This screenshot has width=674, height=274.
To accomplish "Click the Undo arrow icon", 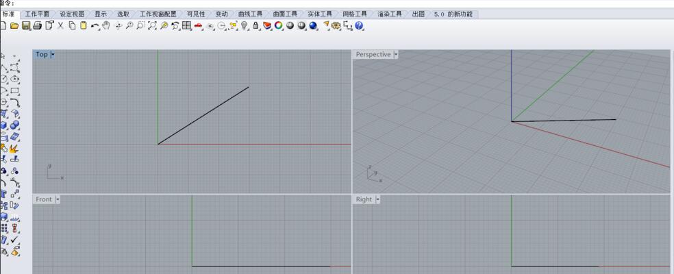I will click(95, 26).
